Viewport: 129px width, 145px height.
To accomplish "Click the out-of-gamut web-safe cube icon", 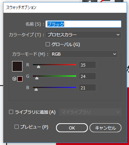I will click(x=14, y=79).
